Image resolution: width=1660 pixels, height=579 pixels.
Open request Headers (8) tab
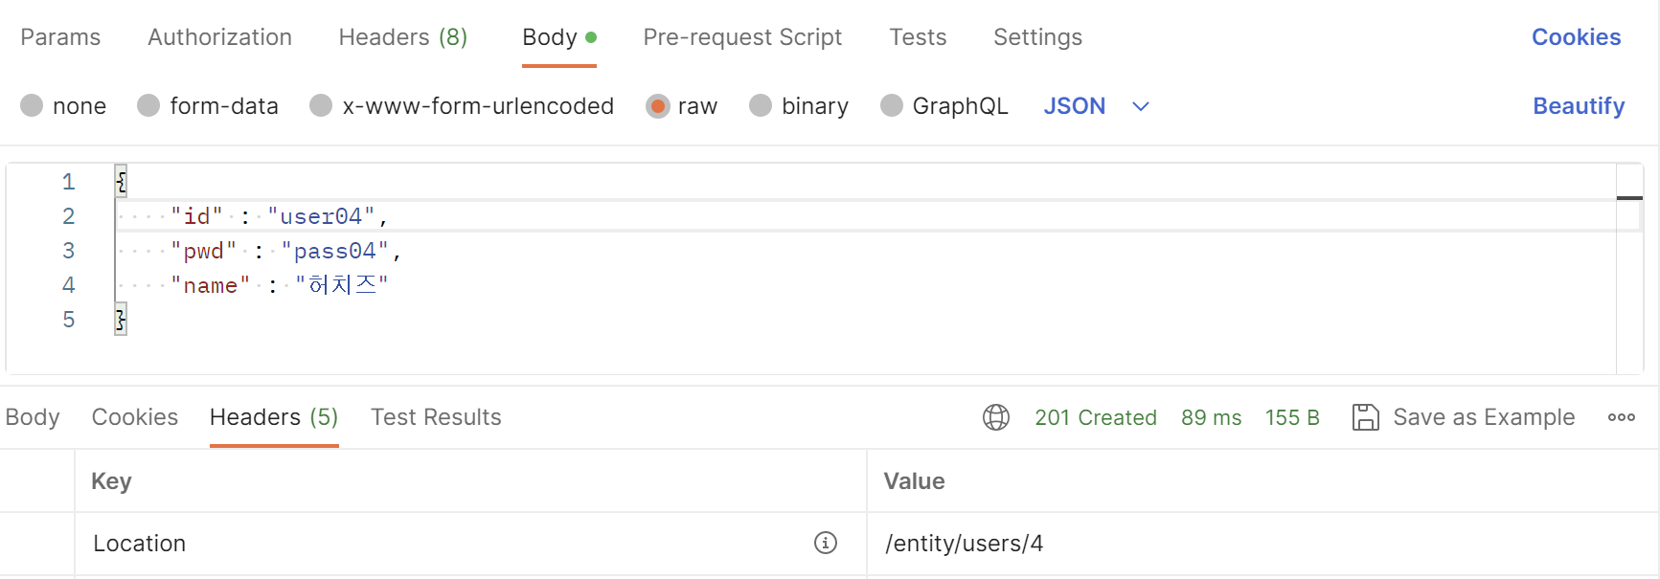coord(403,37)
